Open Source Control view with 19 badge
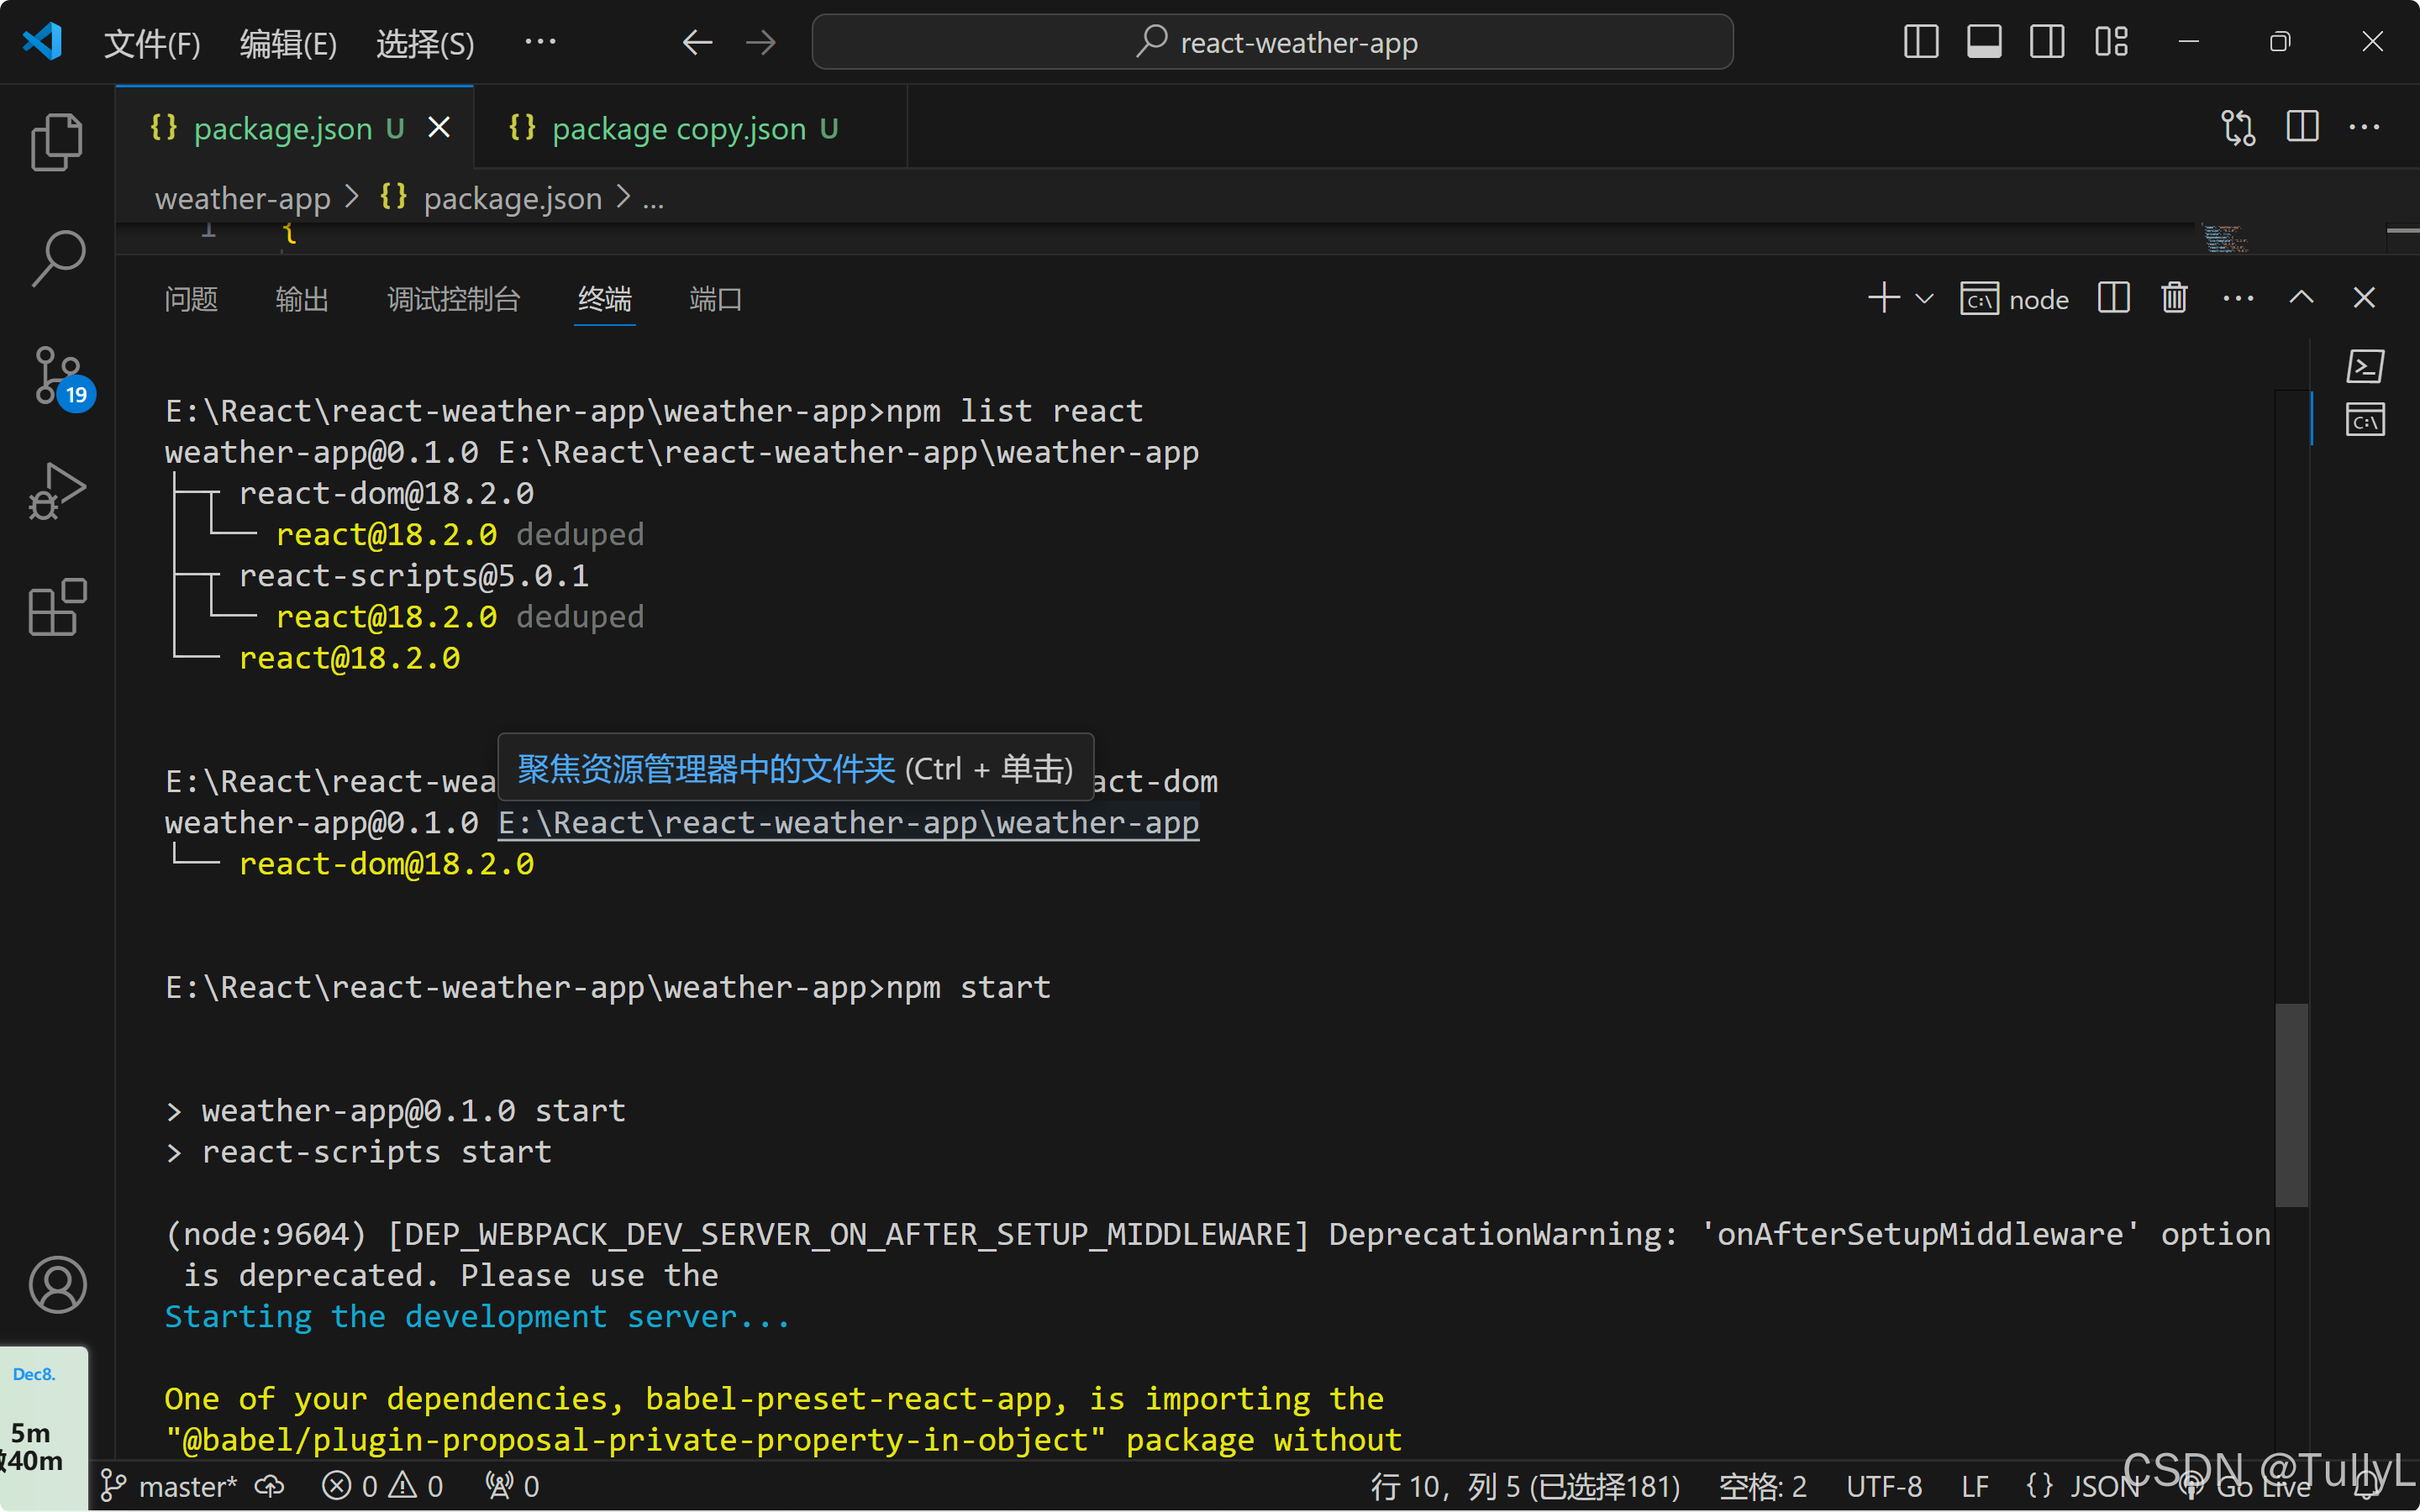This screenshot has height=1512, width=2420. point(59,377)
